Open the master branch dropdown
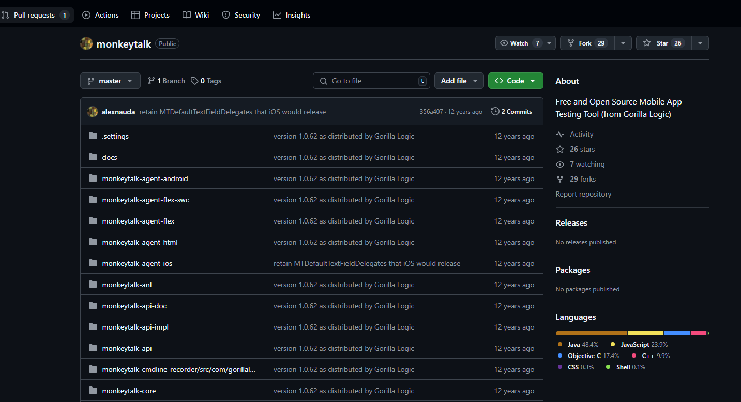The width and height of the screenshot is (741, 402). [x=110, y=81]
